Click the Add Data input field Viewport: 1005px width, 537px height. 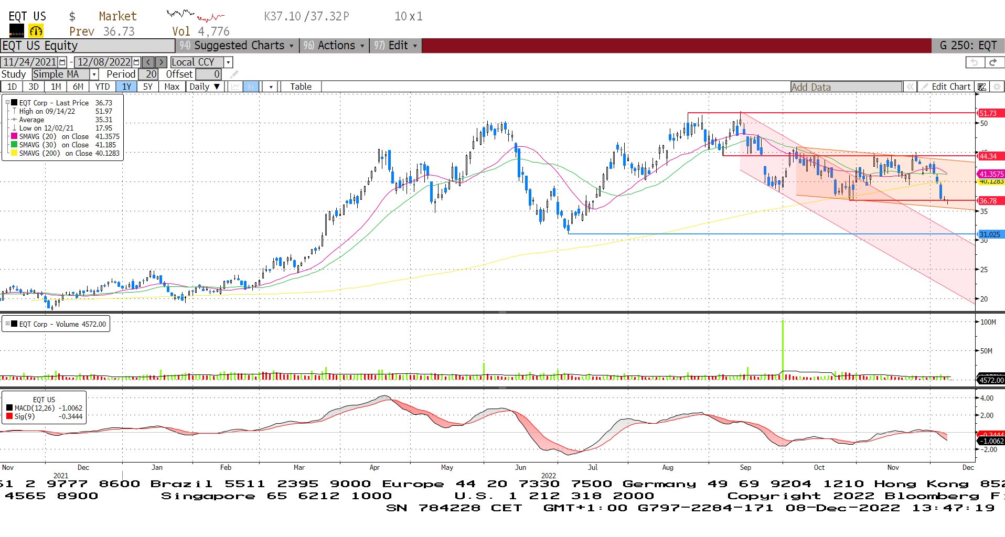(x=846, y=87)
